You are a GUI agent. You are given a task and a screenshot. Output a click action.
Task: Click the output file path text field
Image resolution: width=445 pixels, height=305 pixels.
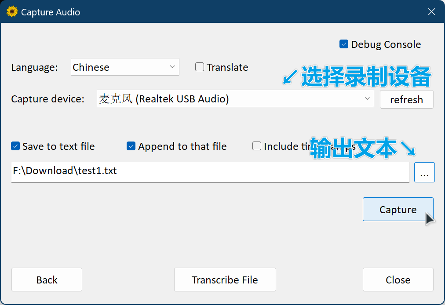click(x=210, y=171)
